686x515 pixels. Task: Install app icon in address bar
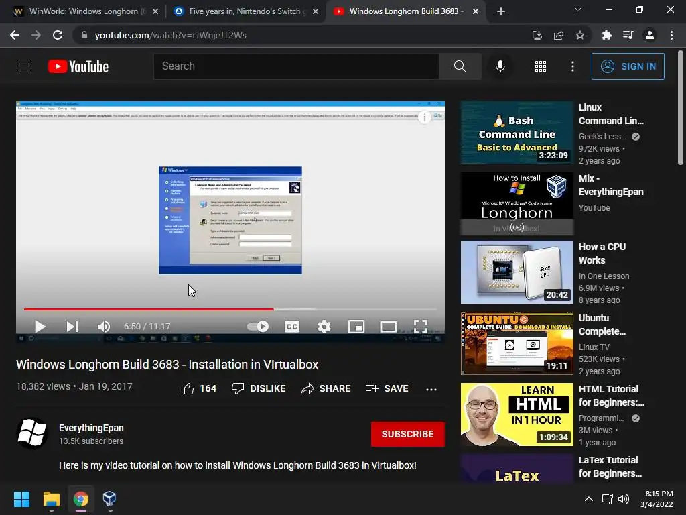tap(537, 35)
